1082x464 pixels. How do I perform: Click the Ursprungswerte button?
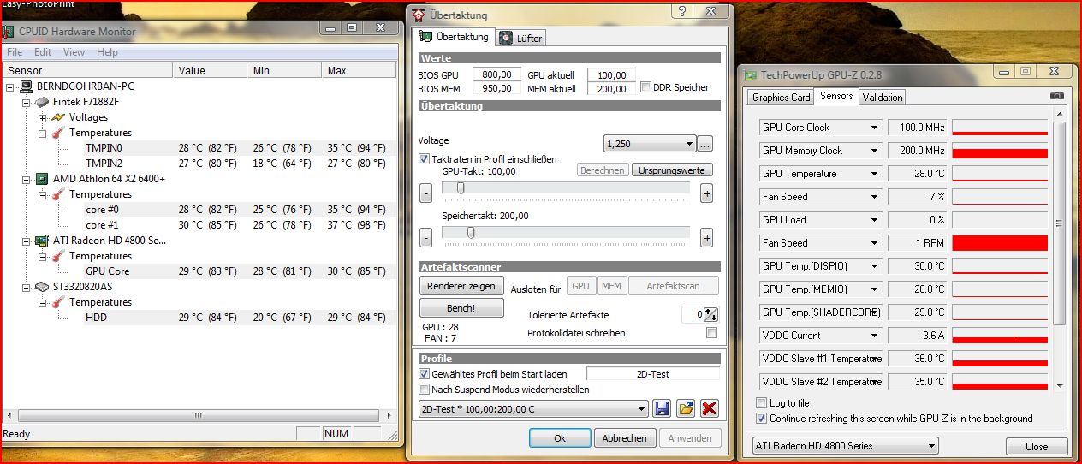coord(672,170)
